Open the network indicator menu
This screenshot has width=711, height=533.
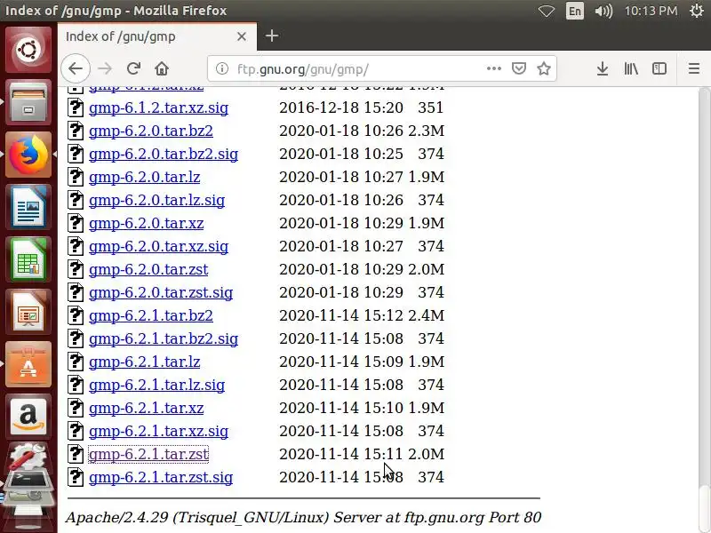pyautogui.click(x=546, y=11)
